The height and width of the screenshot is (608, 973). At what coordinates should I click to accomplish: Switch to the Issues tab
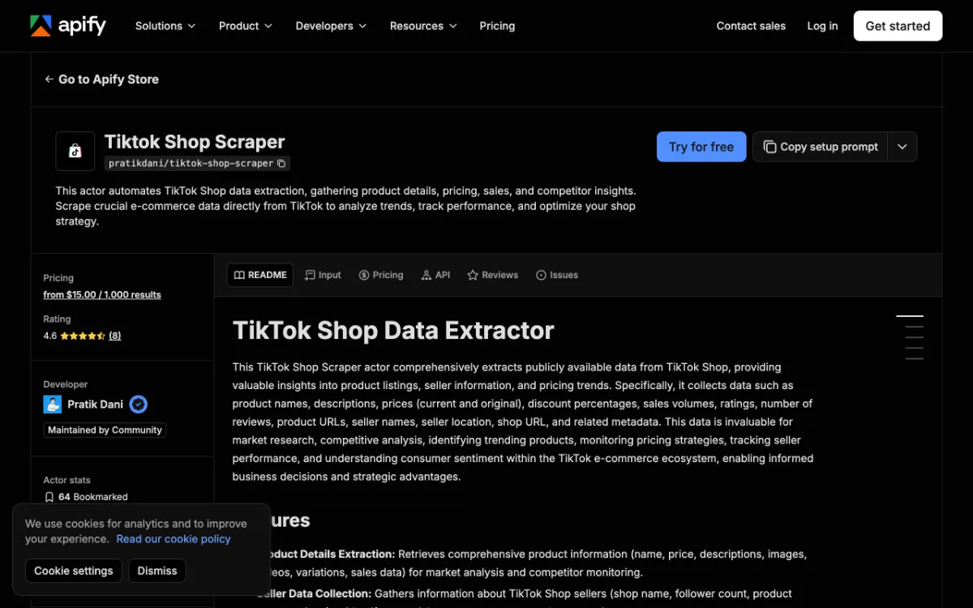click(x=557, y=275)
